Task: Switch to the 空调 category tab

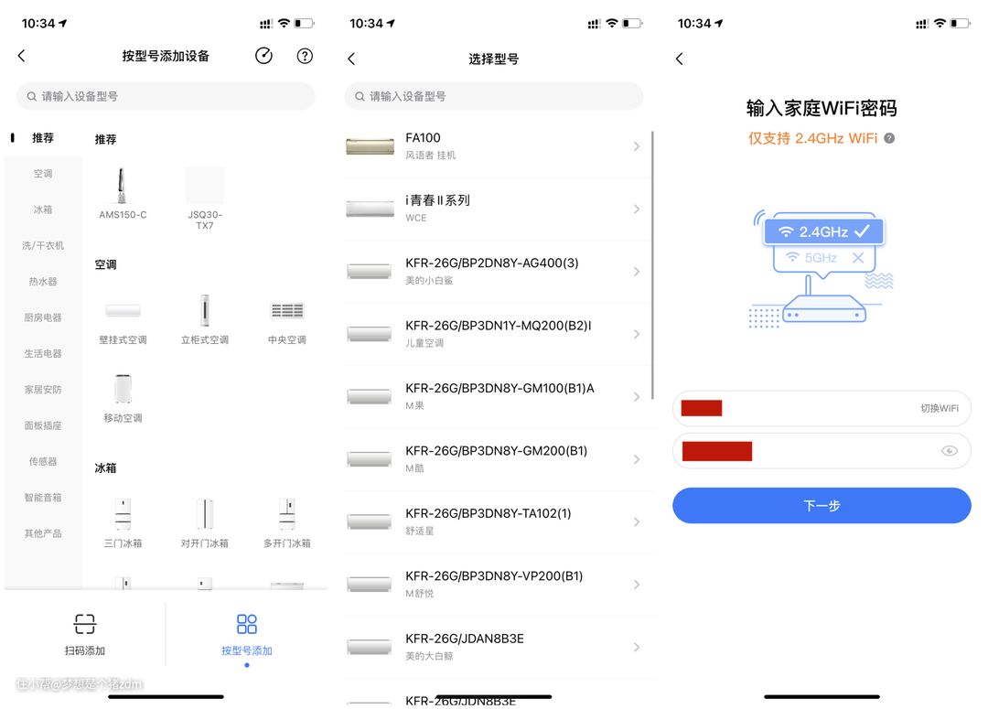Action: coord(43,174)
